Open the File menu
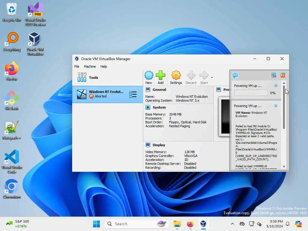 [x=77, y=66]
